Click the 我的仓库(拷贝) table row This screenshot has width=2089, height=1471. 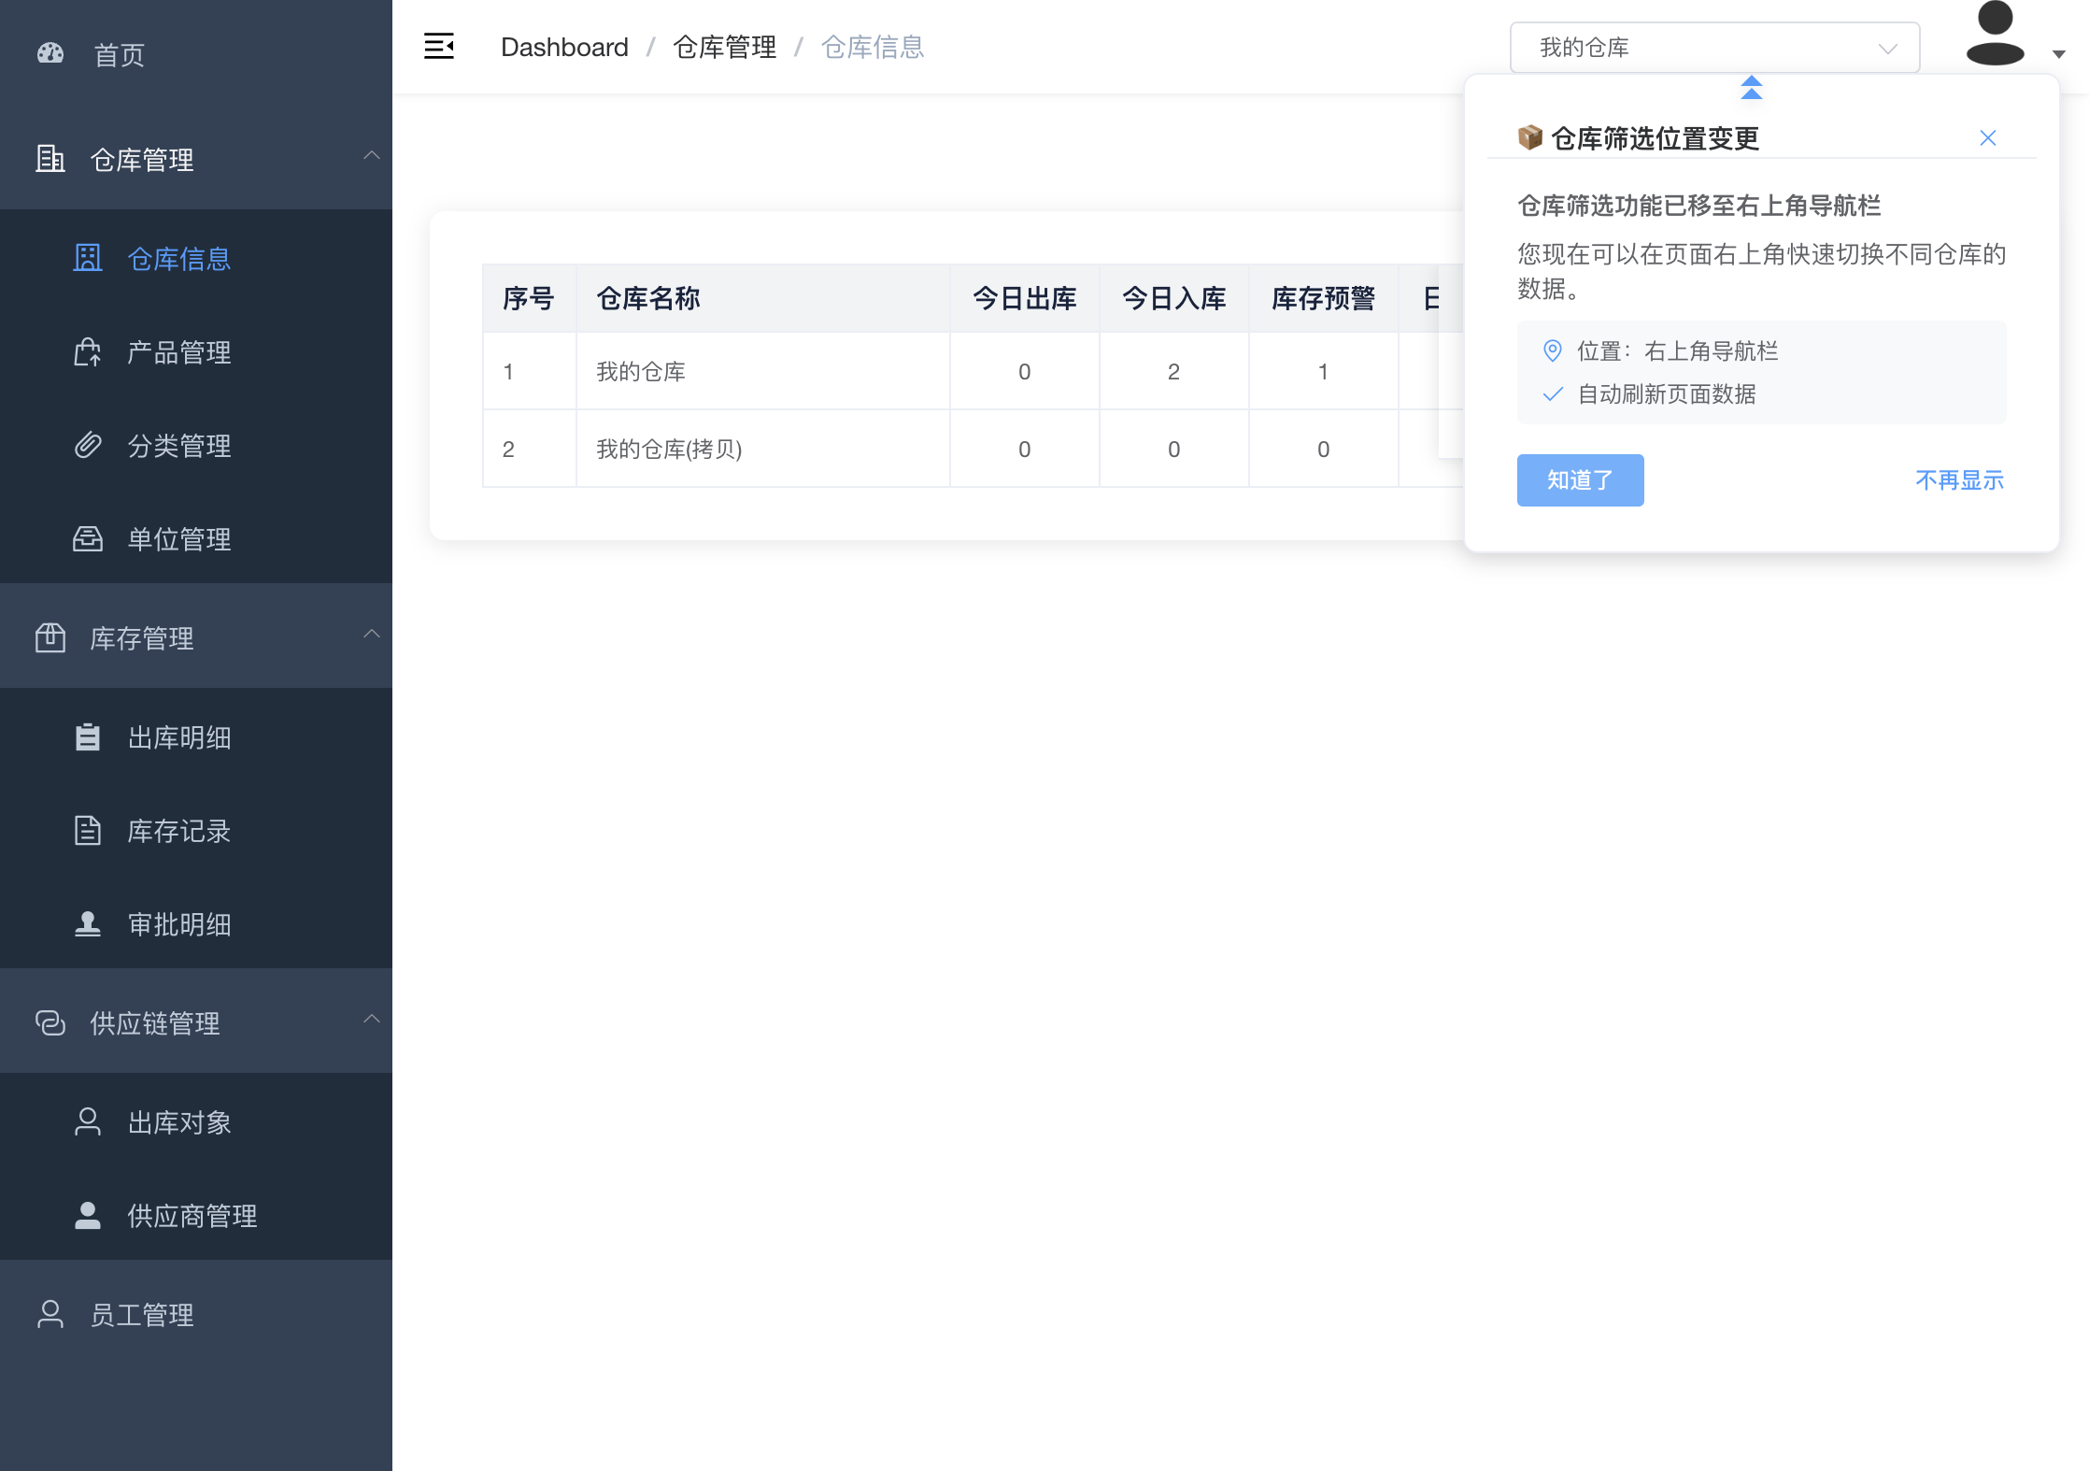[669, 450]
